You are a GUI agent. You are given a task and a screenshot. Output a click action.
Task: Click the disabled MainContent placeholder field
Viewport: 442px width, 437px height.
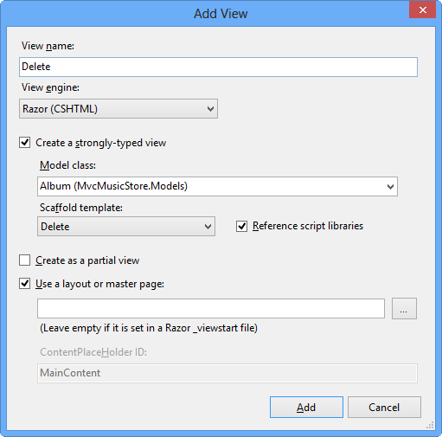click(227, 373)
